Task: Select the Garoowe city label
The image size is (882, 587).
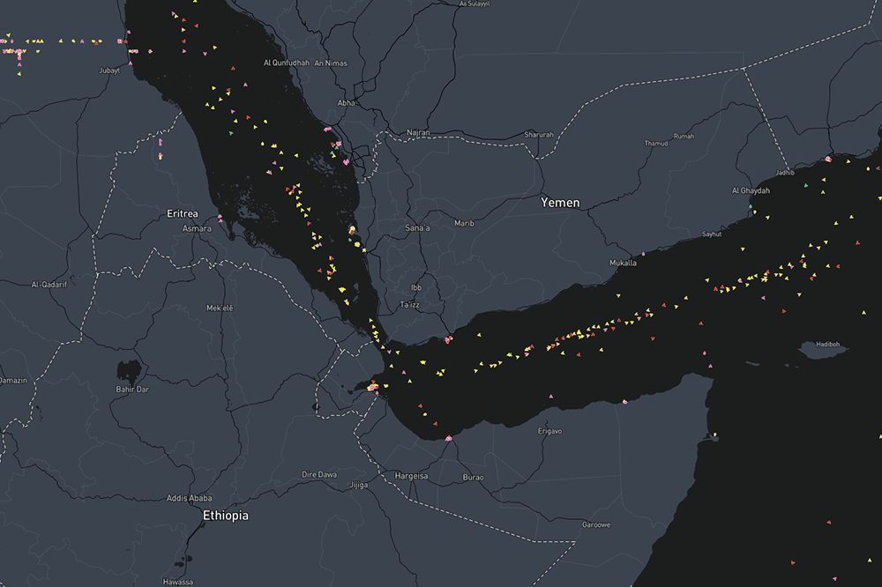Action: [595, 524]
